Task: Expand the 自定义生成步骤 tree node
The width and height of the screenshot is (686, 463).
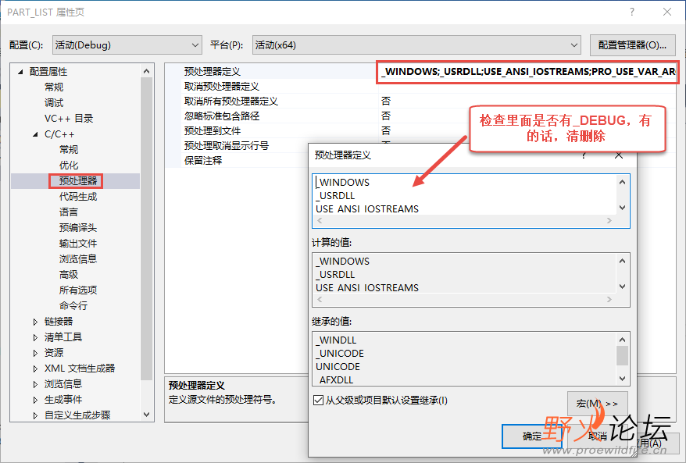Action: [35, 415]
